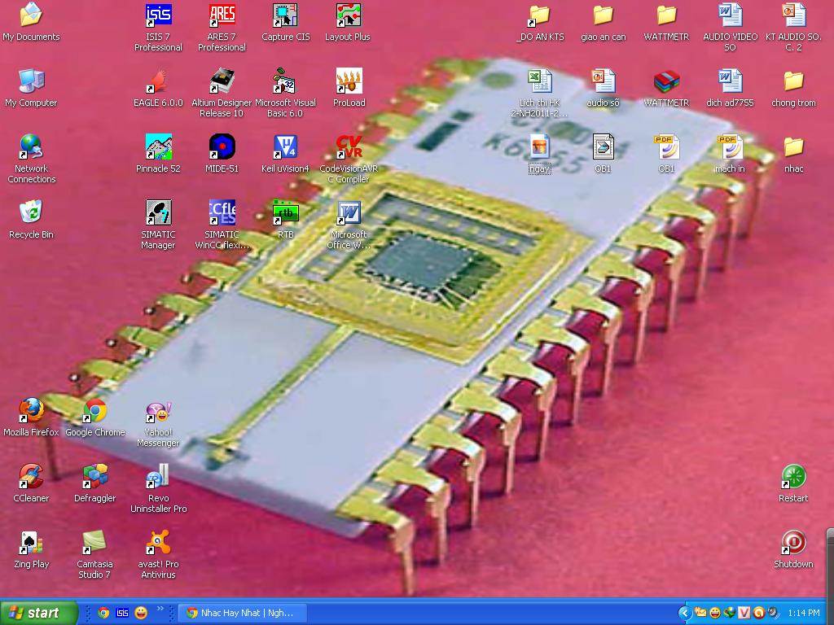The image size is (834, 625).
Task: Expand hidden Quick Launch items chevron
Action: point(160,609)
